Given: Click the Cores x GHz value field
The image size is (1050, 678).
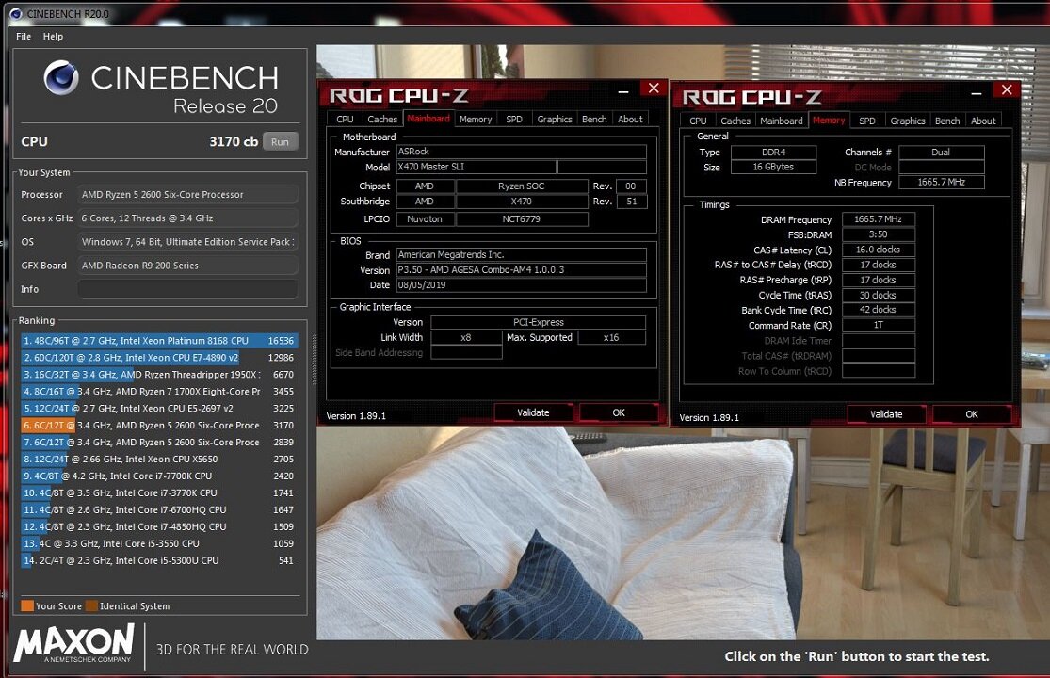Looking at the screenshot, I should click(x=186, y=218).
